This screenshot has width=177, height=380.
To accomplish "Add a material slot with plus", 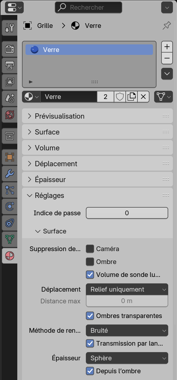I will pos(167,47).
